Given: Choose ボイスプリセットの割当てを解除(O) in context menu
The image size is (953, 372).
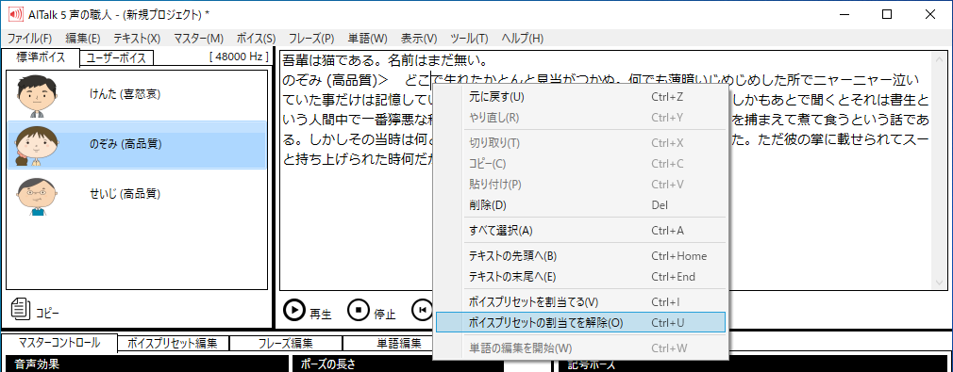Looking at the screenshot, I should 580,323.
